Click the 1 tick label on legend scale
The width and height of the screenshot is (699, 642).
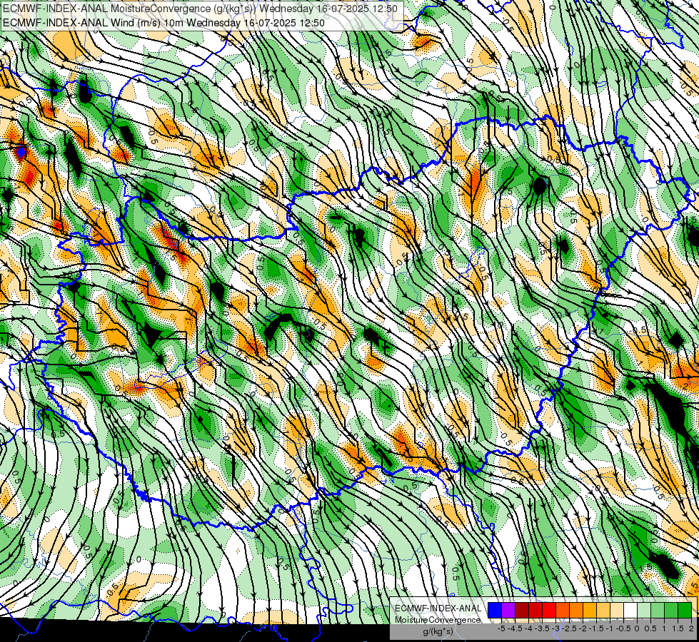pos(664,628)
